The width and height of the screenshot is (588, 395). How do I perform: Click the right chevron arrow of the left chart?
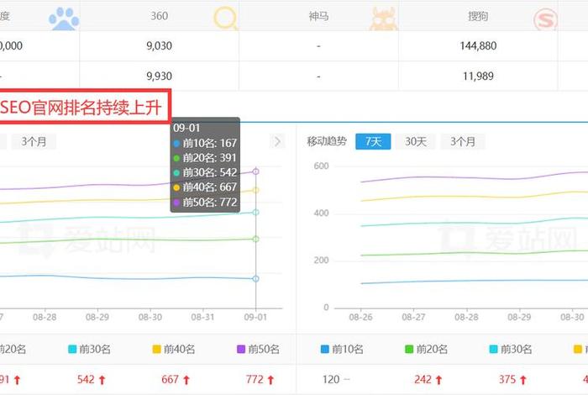coord(277,141)
